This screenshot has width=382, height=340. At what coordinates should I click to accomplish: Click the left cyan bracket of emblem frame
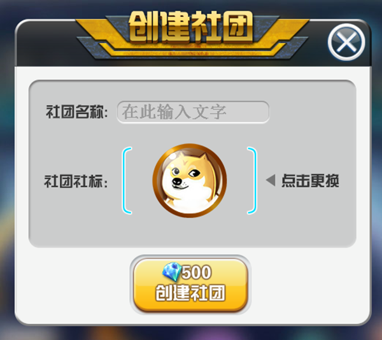(127, 180)
